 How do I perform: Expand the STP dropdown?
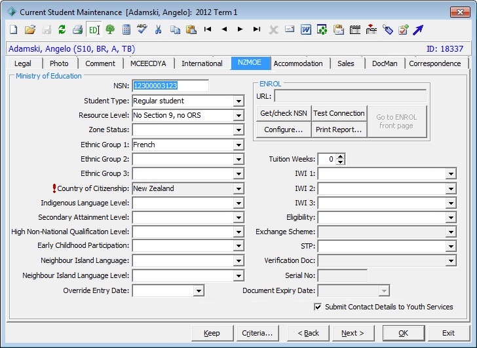451,246
